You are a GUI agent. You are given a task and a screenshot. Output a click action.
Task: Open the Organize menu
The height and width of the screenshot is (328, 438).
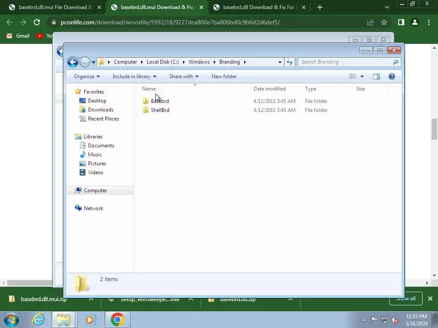pos(87,76)
